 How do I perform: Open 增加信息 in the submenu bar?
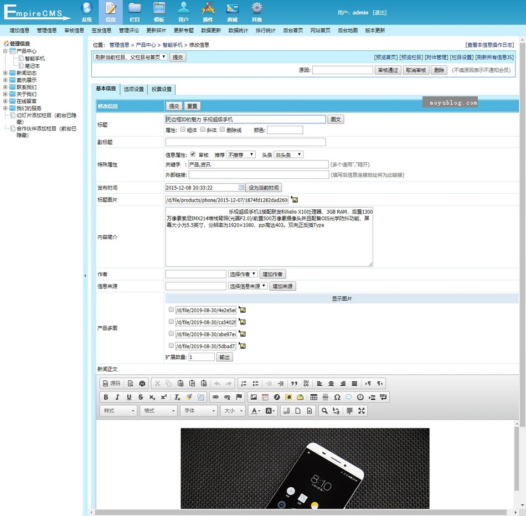point(19,30)
